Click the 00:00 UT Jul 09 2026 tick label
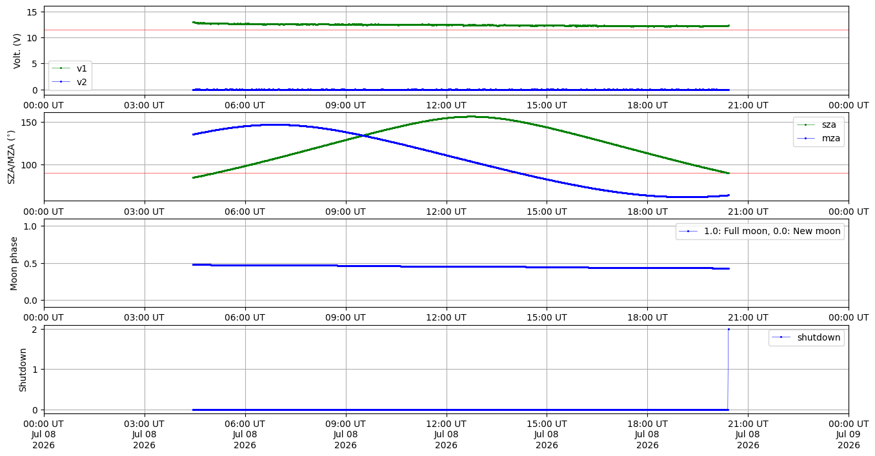Screen dimensions: 875x456 (849, 435)
